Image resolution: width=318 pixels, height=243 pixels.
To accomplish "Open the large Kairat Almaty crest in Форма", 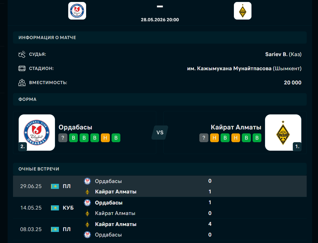I will point(283,133).
